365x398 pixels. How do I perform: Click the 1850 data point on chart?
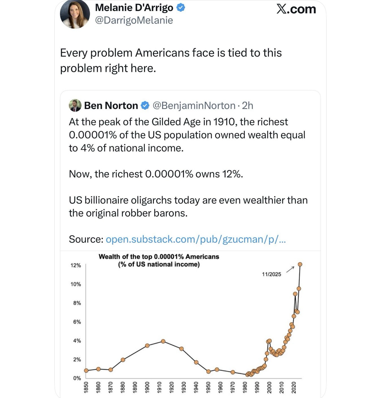[x=86, y=371]
